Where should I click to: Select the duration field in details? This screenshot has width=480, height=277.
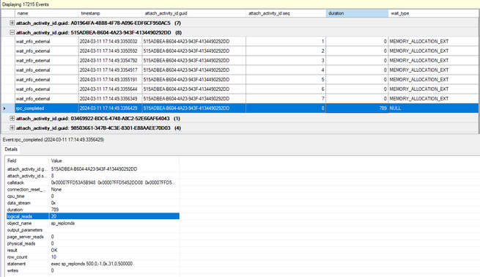(x=93, y=210)
